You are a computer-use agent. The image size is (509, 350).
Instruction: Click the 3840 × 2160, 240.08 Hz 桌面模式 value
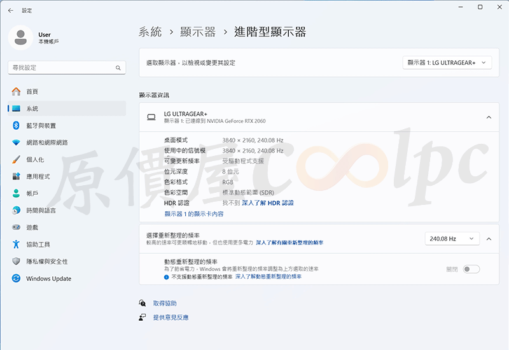(x=253, y=140)
